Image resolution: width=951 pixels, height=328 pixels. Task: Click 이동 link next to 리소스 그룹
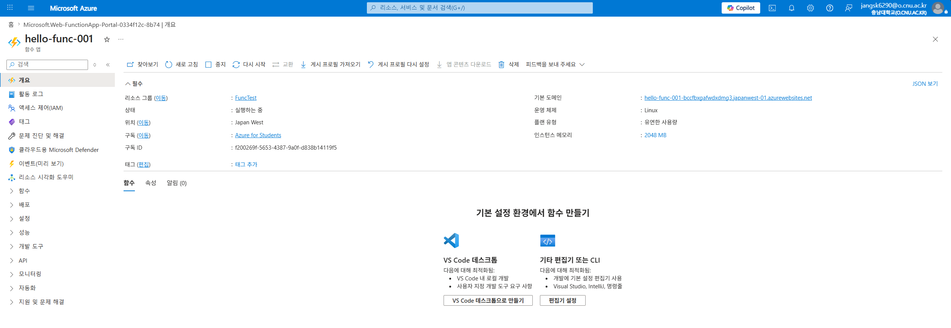click(x=161, y=98)
